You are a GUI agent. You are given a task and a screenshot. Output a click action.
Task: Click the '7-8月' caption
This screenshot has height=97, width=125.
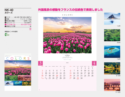[x=118, y=59]
